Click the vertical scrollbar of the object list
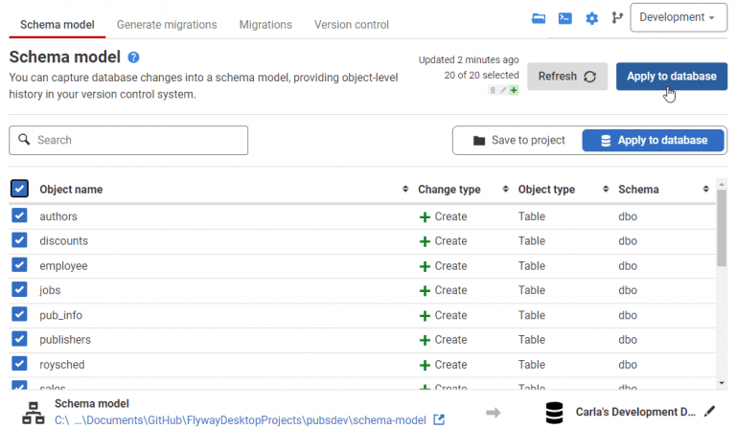The image size is (736, 429). (x=721, y=235)
